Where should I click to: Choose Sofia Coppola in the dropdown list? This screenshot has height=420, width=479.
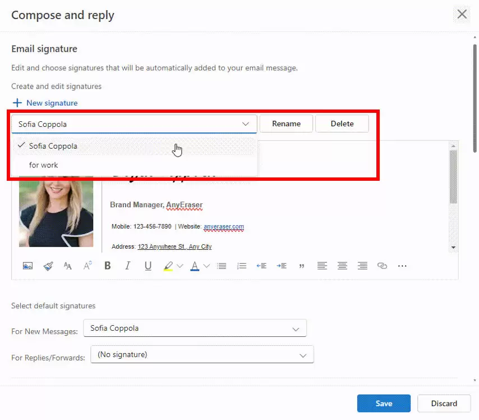(x=133, y=146)
